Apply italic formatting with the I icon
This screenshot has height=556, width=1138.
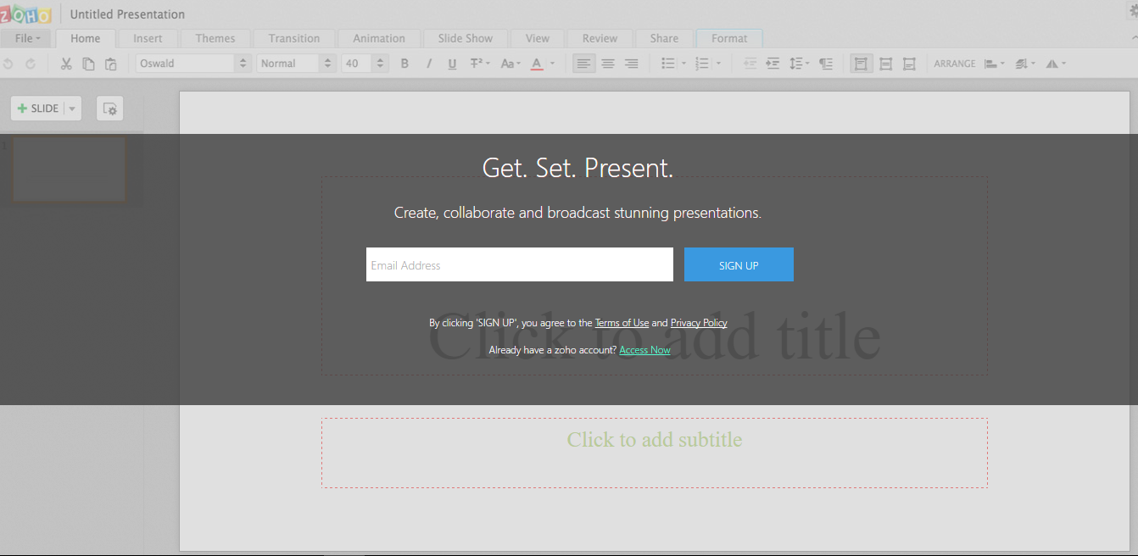428,64
